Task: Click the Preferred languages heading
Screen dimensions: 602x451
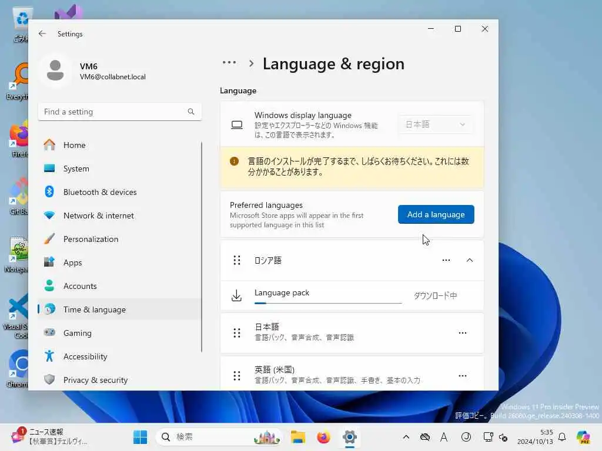Action: [266, 205]
